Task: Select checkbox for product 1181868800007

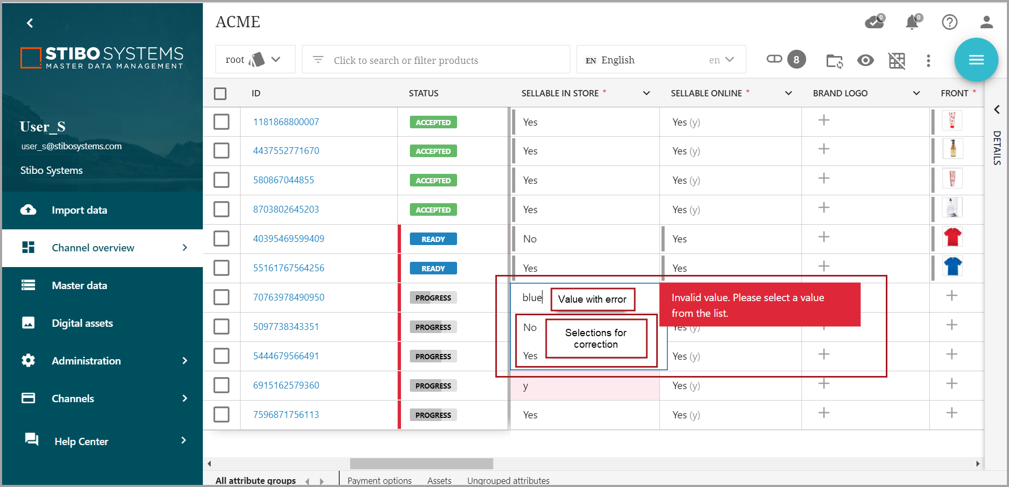Action: (x=221, y=122)
